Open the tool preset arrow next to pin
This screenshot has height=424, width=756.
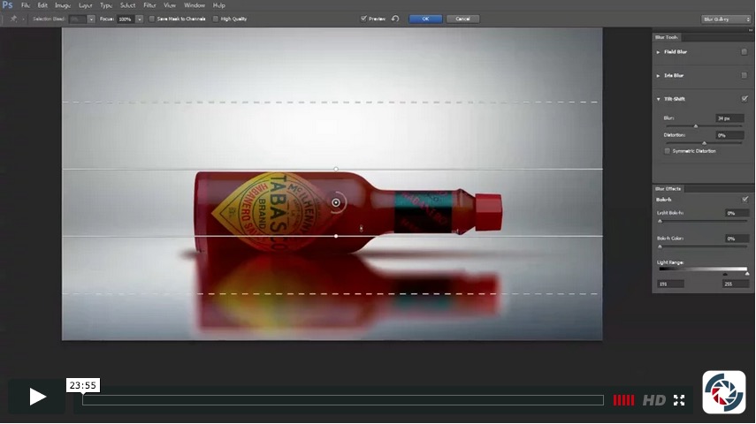(x=23, y=19)
